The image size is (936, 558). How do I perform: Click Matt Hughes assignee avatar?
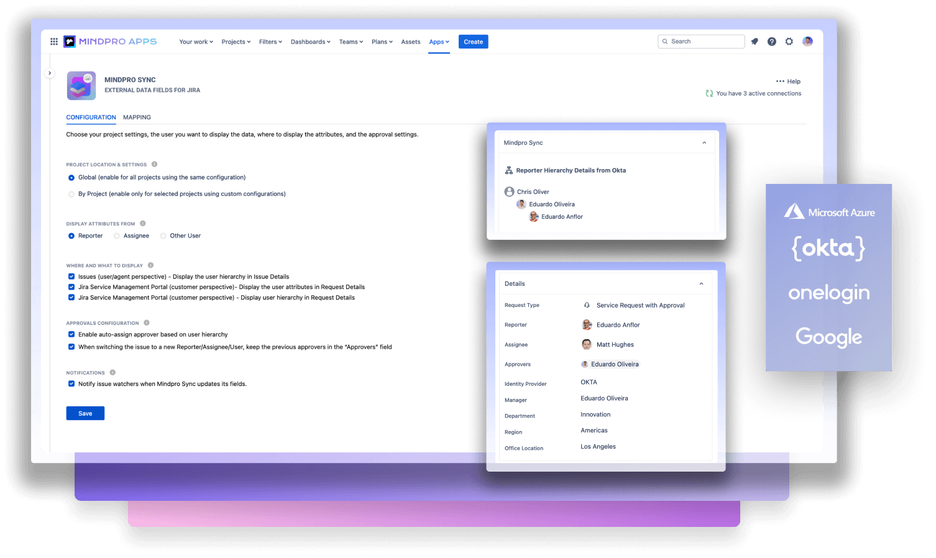[x=587, y=345]
